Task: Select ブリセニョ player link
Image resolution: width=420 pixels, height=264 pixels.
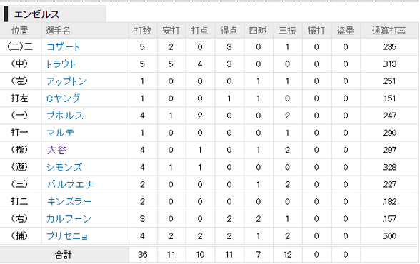Action: [67, 236]
